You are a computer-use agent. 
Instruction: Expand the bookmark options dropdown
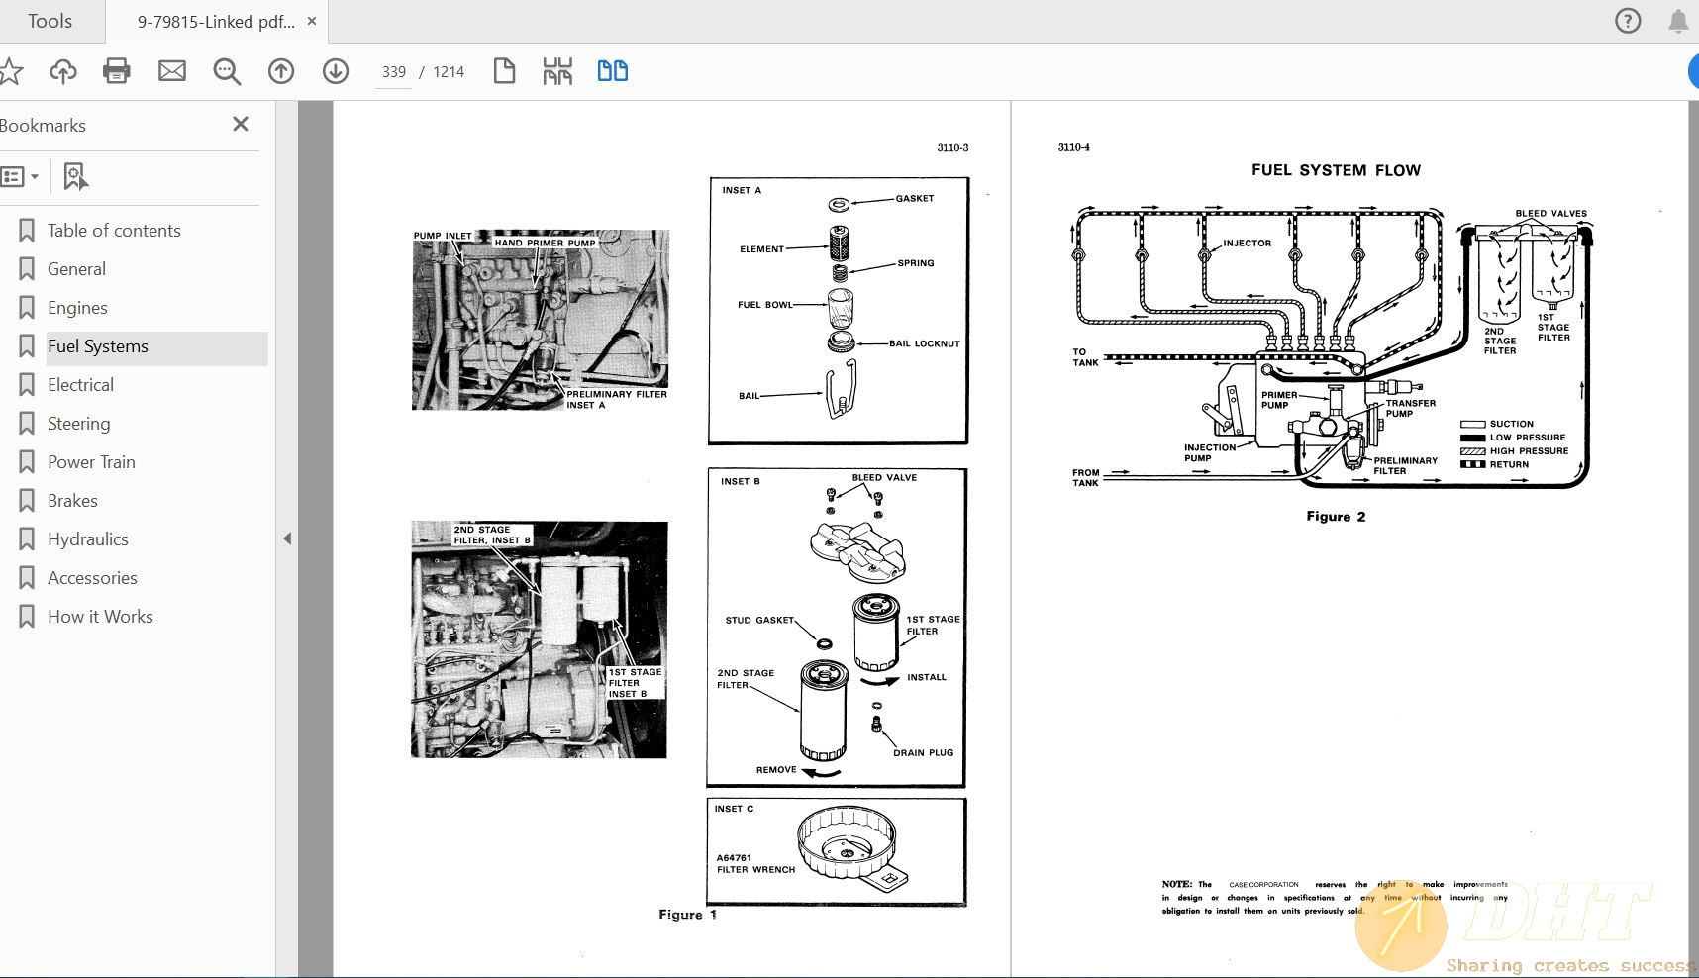[x=37, y=176]
